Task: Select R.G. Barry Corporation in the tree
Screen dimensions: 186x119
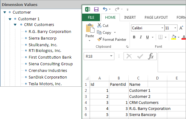Action: pos(50,31)
